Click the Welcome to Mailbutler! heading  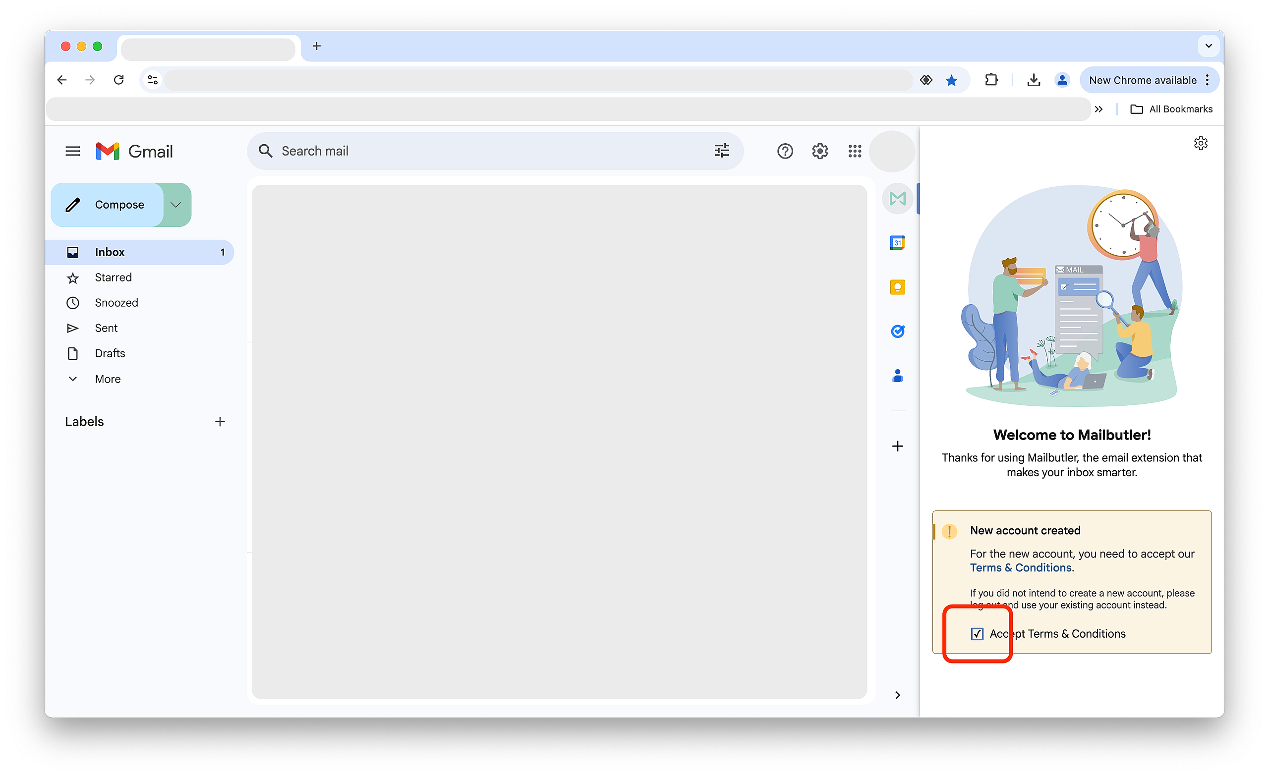1072,435
